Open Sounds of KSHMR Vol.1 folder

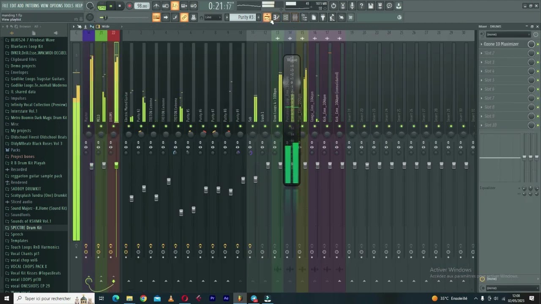click(31, 221)
